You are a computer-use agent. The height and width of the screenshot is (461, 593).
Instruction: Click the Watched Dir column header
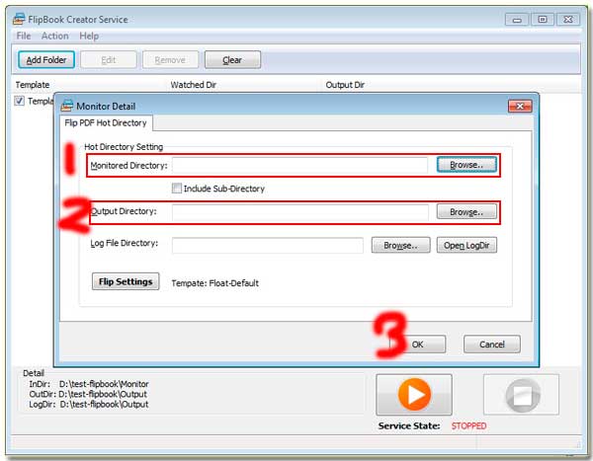[x=194, y=85]
